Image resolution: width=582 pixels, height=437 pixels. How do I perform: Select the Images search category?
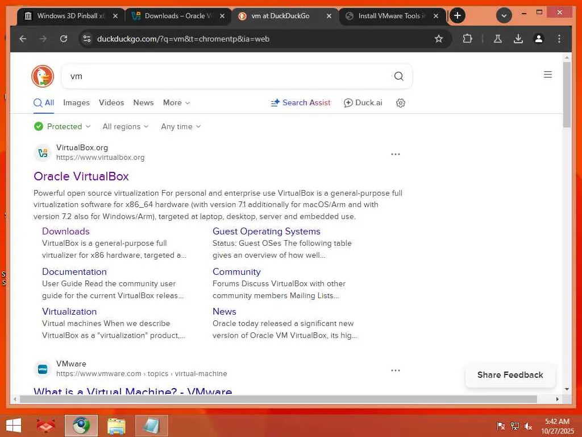click(x=77, y=103)
